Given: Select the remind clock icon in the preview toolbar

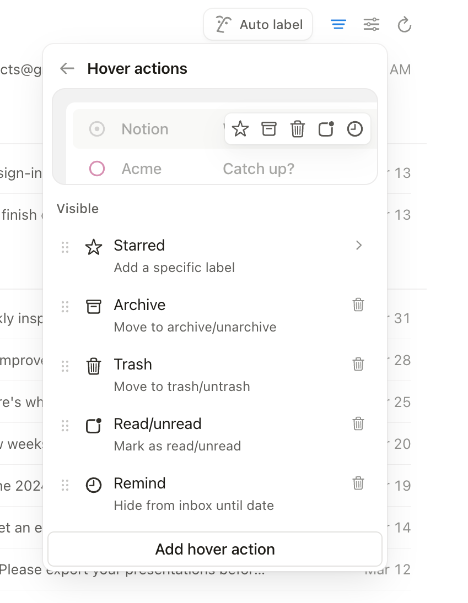Looking at the screenshot, I should pos(354,129).
